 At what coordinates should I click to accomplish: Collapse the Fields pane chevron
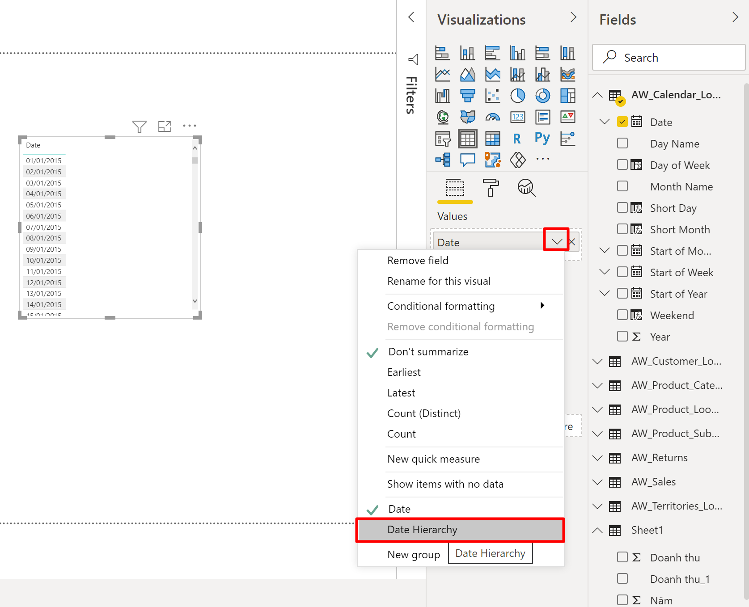[736, 17]
